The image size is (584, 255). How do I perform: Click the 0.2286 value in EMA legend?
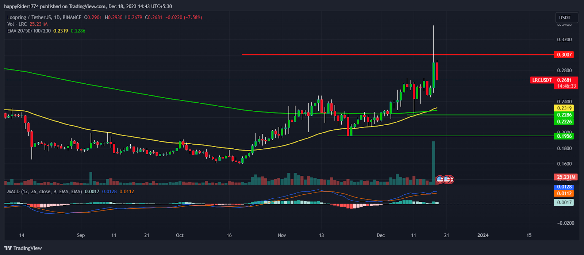point(78,31)
